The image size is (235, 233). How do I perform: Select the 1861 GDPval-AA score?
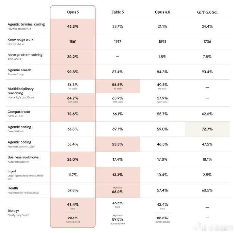coord(73,42)
